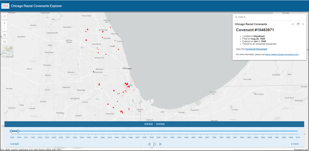
Task: Switch basemap using the thumbnail
Action: point(8,52)
